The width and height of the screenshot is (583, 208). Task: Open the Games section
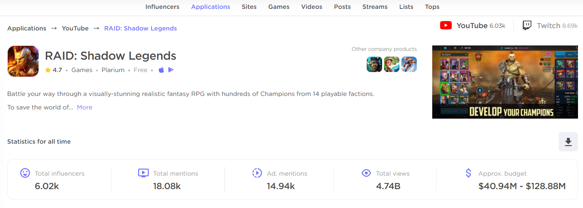click(x=279, y=7)
